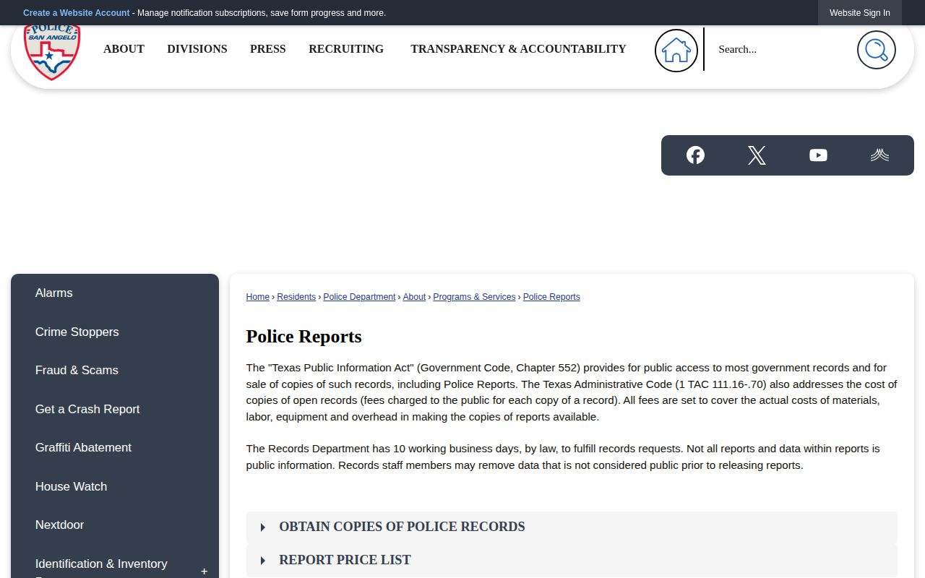
Task: Submit search with the magnifying glass icon
Action: tap(877, 50)
